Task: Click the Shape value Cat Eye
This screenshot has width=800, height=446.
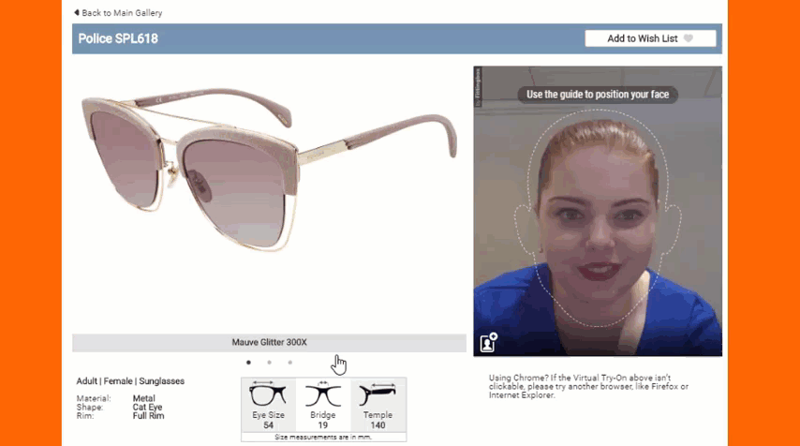Action: [x=147, y=408]
